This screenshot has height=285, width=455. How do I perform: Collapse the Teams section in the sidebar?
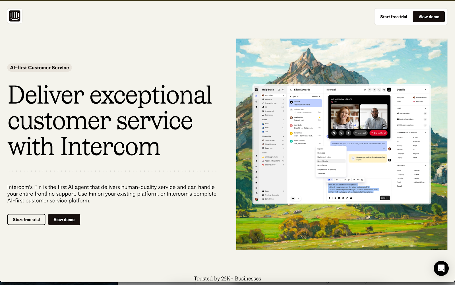(283, 120)
